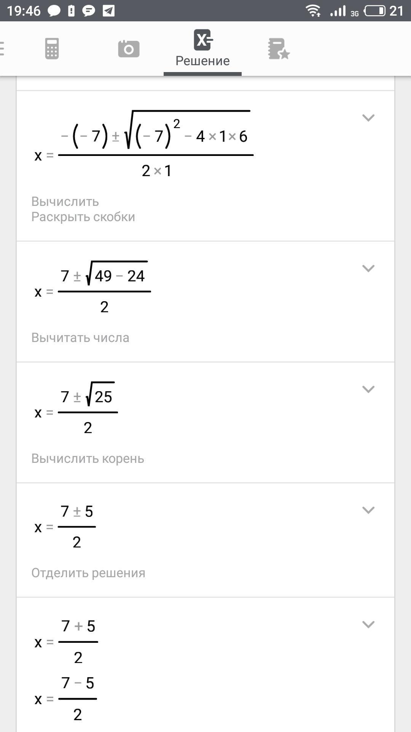Tap the Раскрыть скобки hint text
Screen dimensions: 411x732
[83, 217]
